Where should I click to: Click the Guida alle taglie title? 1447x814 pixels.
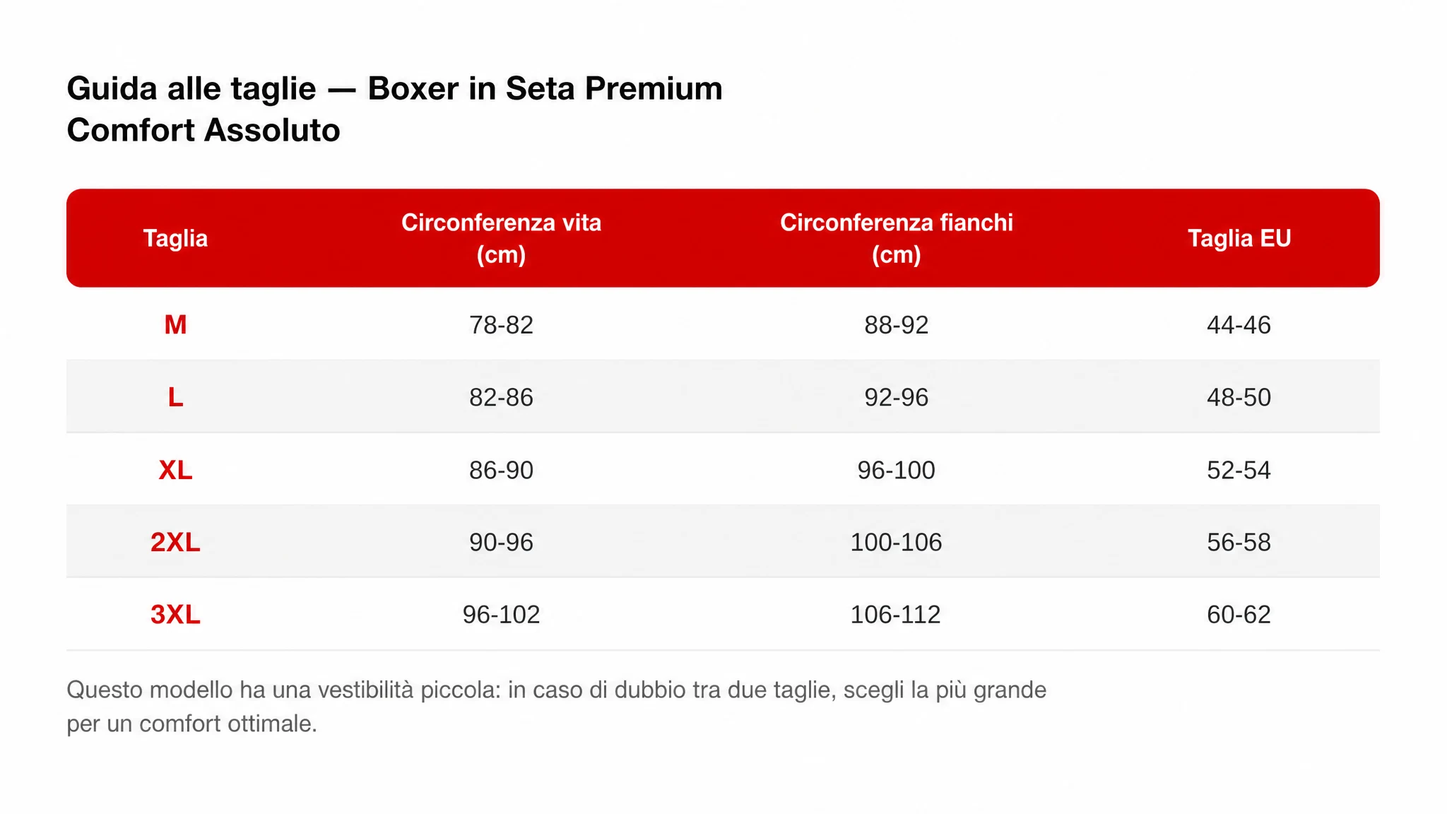394,110
